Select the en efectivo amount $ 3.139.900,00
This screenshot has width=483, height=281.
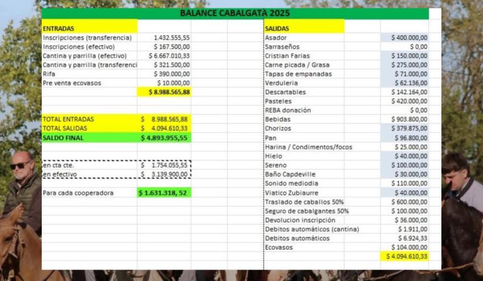pyautogui.click(x=164, y=175)
